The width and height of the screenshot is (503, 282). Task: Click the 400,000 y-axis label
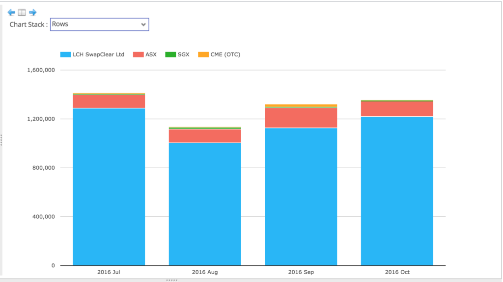(43, 217)
